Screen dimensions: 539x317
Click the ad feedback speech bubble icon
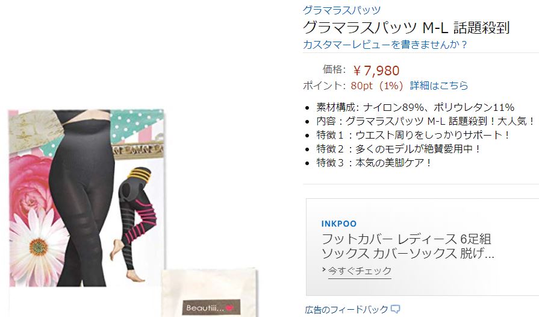(395, 309)
